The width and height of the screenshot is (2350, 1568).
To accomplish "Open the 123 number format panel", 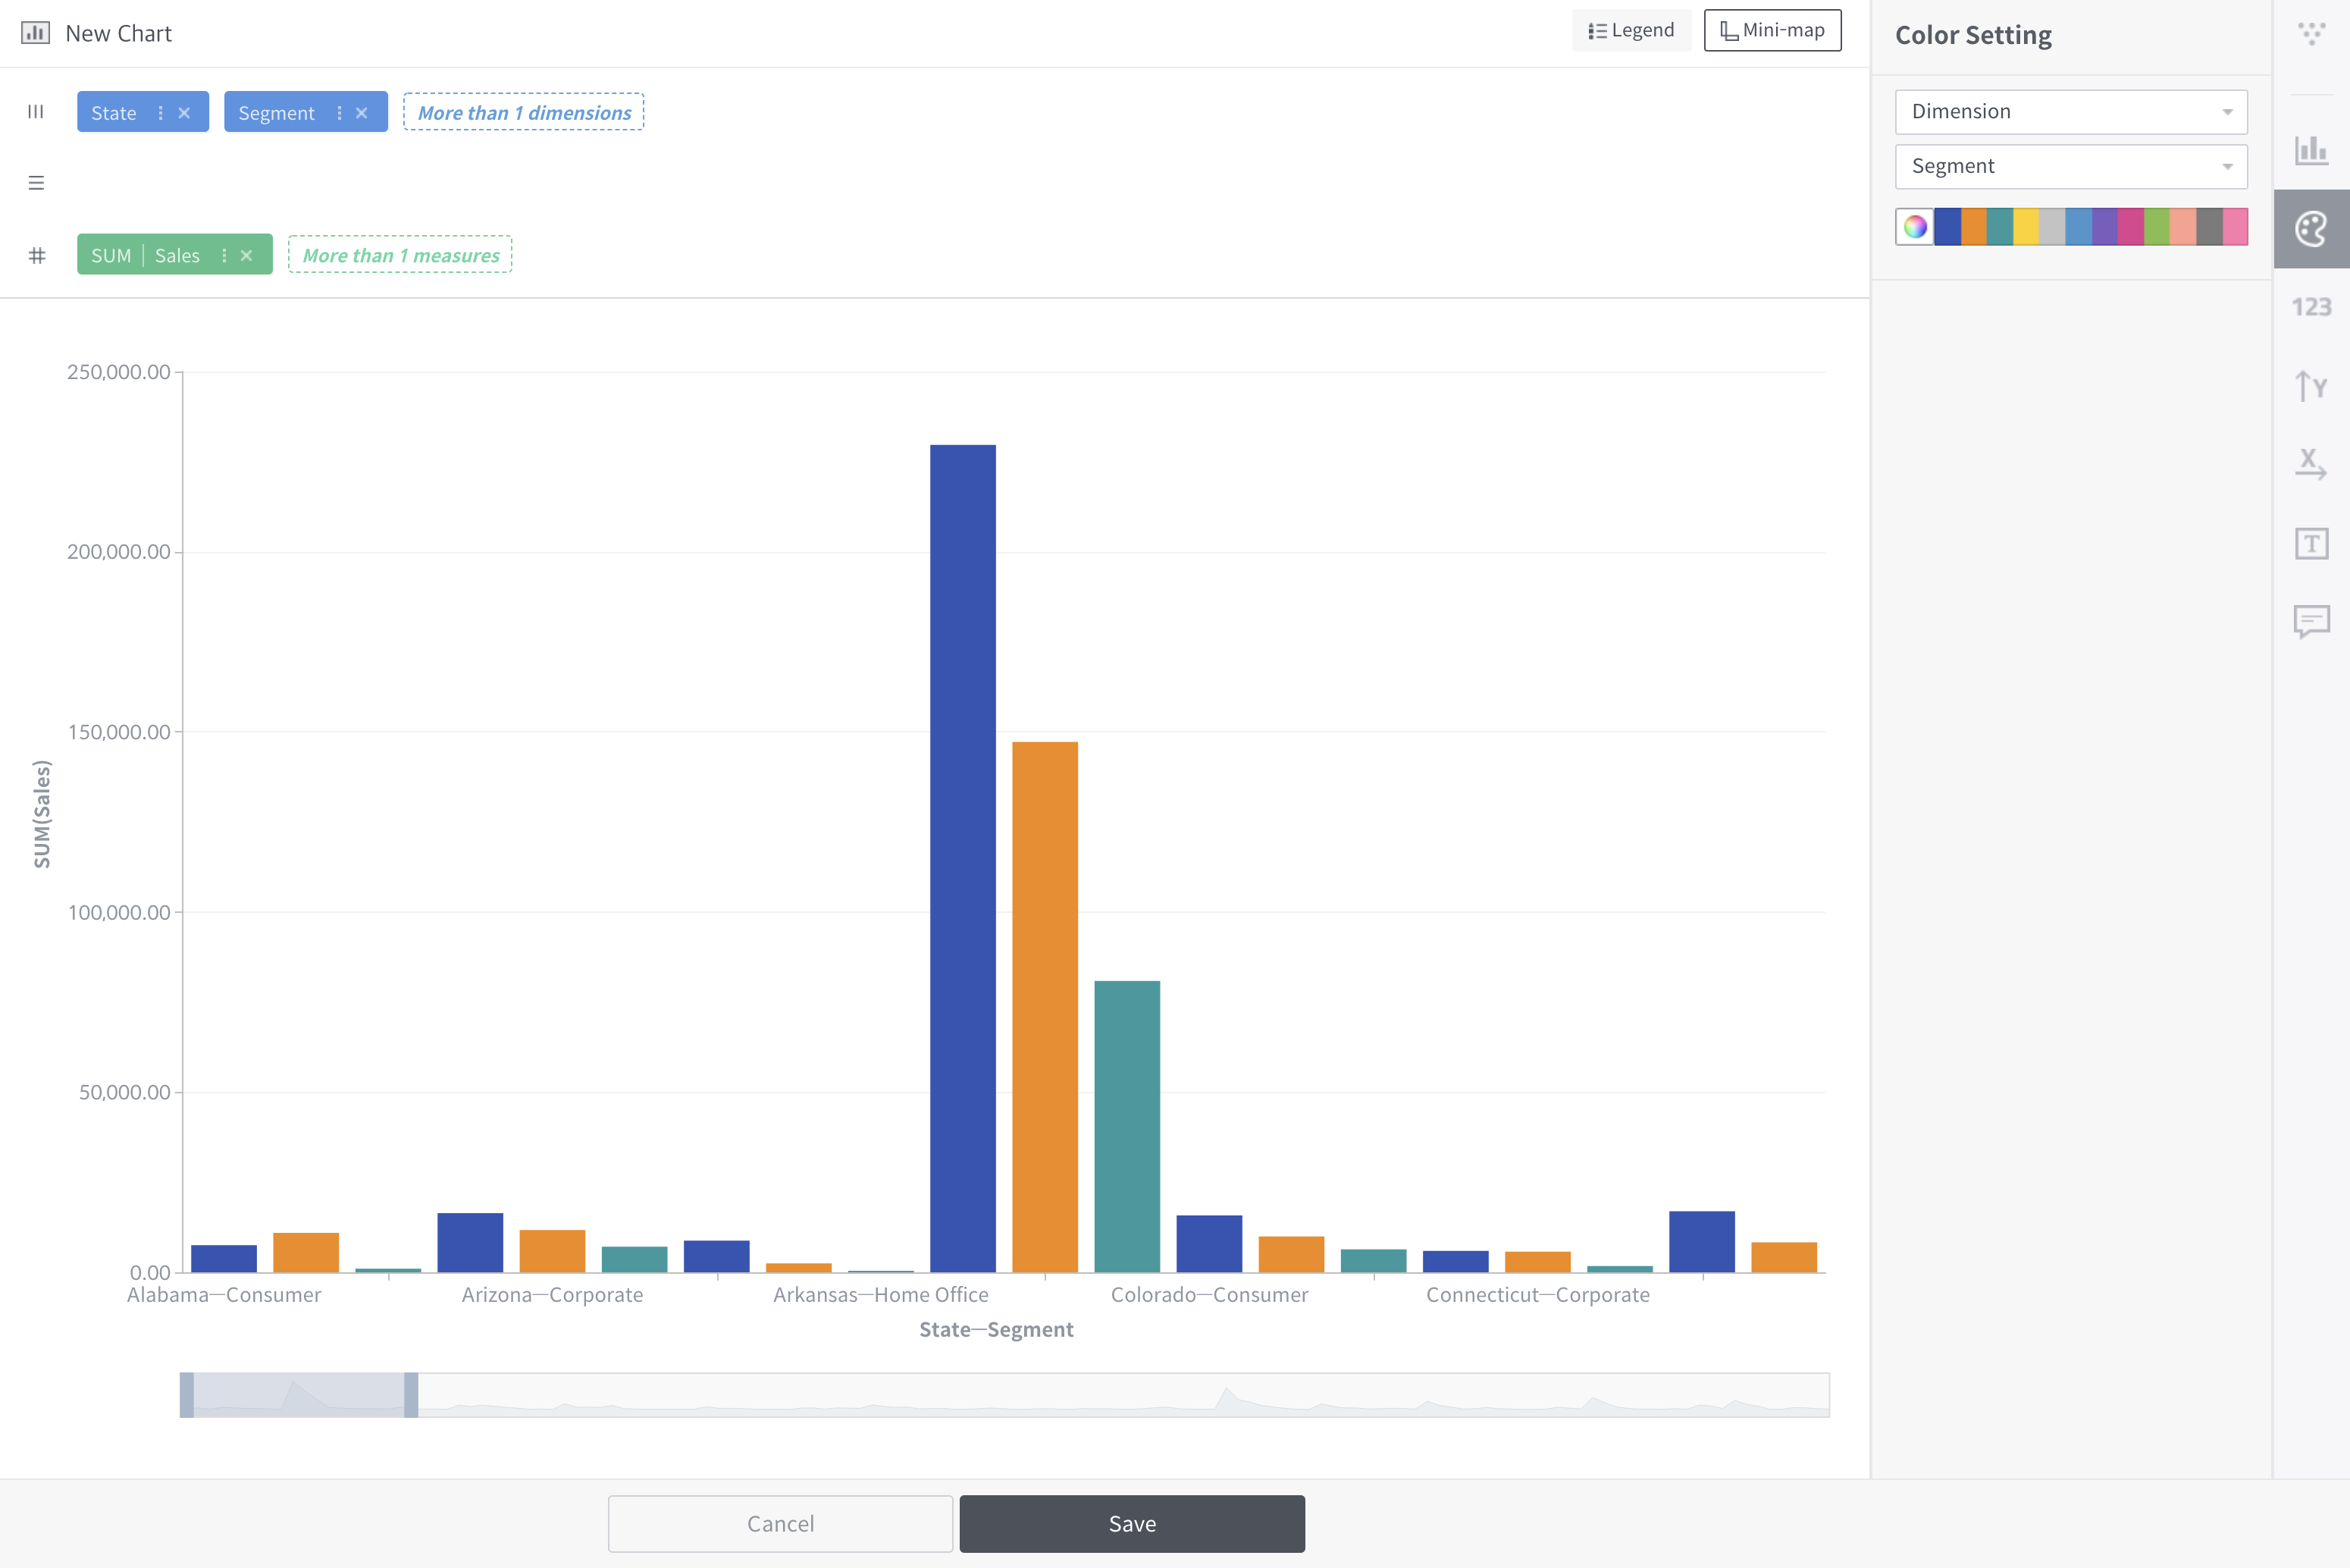I will pyautogui.click(x=2312, y=307).
